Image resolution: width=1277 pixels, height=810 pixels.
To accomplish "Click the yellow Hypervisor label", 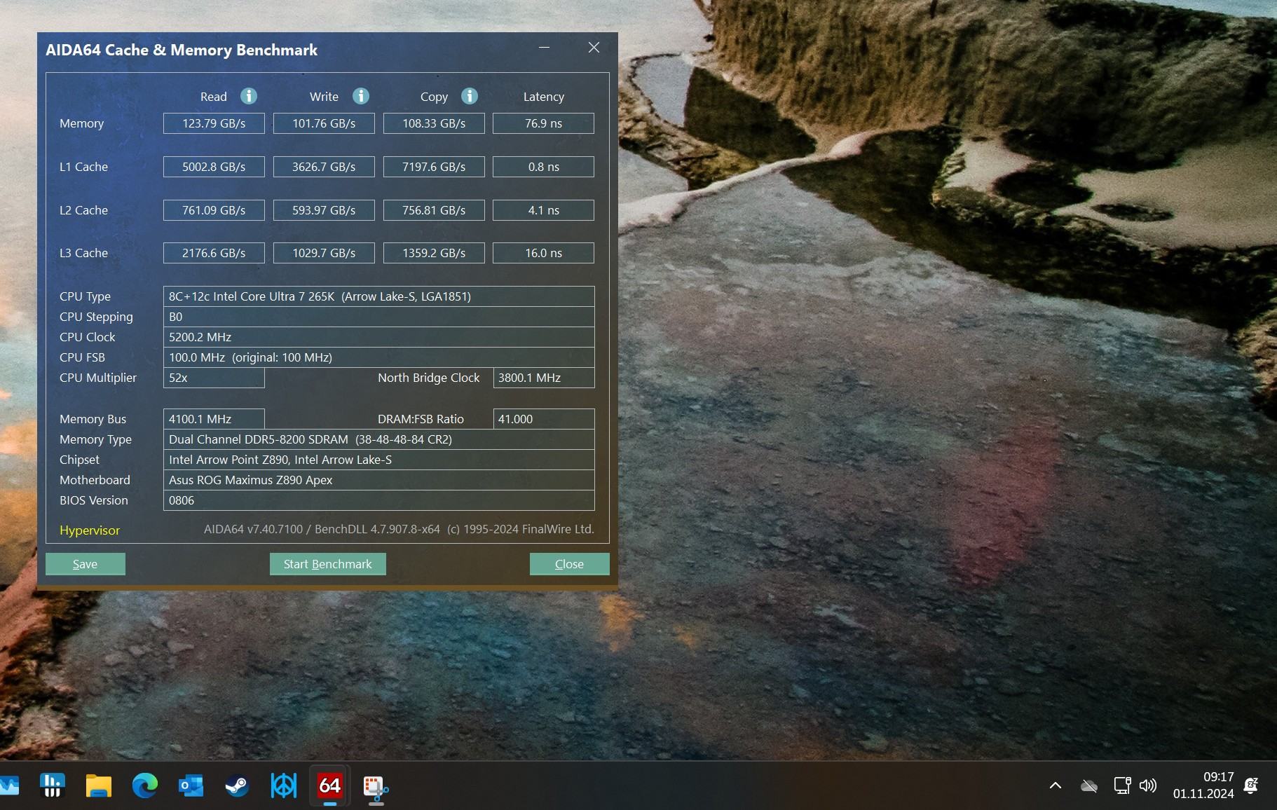I will tap(90, 530).
